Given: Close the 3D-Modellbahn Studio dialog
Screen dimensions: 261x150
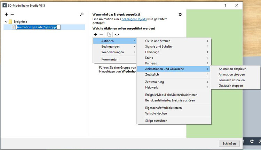Looking at the screenshot, I should pos(237,5).
